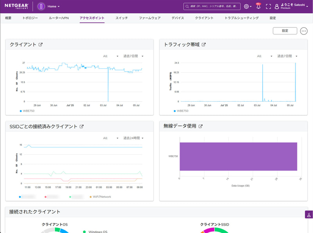
Task: Click the purple lab flask icon on right edge
Action: pyautogui.click(x=309, y=214)
